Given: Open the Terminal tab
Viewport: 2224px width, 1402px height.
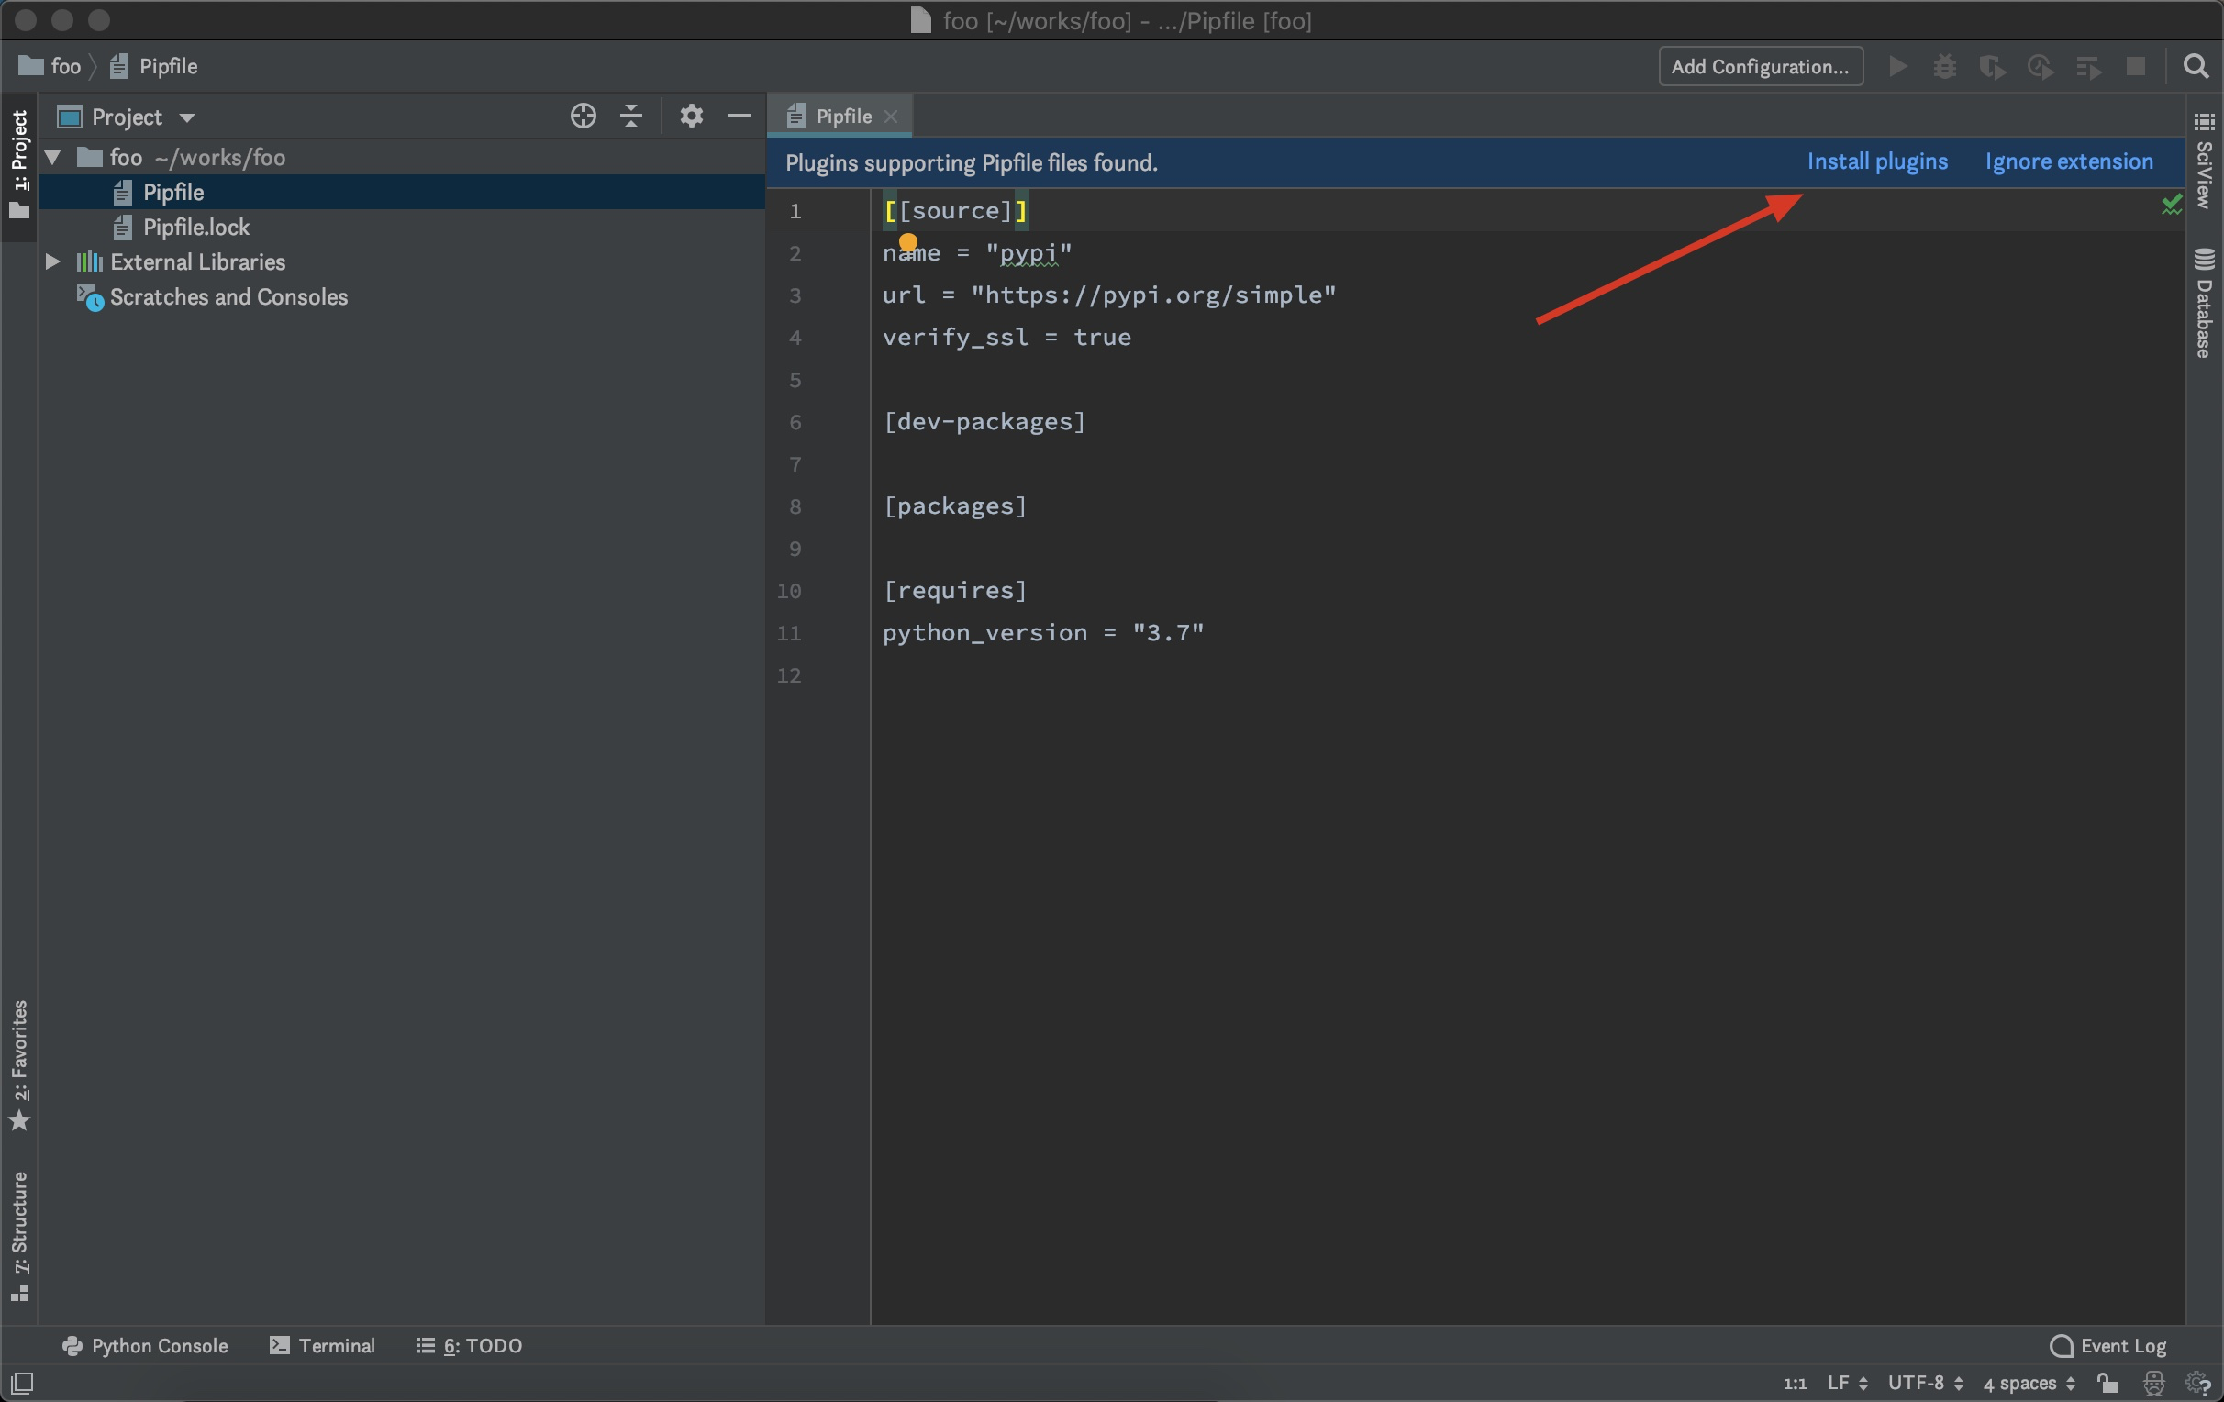Looking at the screenshot, I should point(322,1346).
